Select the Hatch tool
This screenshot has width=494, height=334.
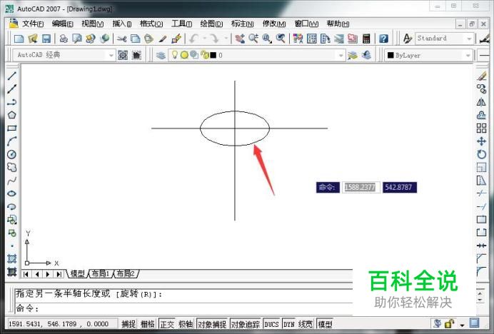(12, 258)
